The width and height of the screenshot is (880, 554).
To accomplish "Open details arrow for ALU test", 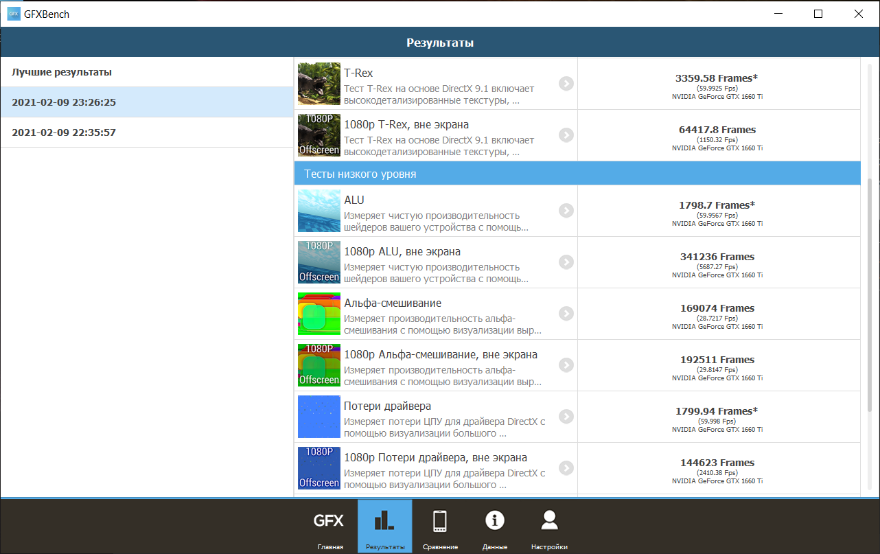I will coord(566,211).
